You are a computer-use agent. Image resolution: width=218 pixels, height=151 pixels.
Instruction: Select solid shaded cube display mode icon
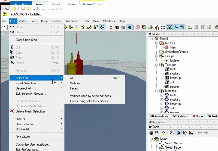coord(117,27)
